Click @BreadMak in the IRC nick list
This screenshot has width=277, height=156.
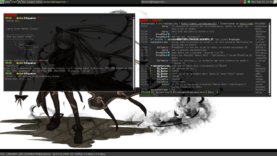click(260, 23)
